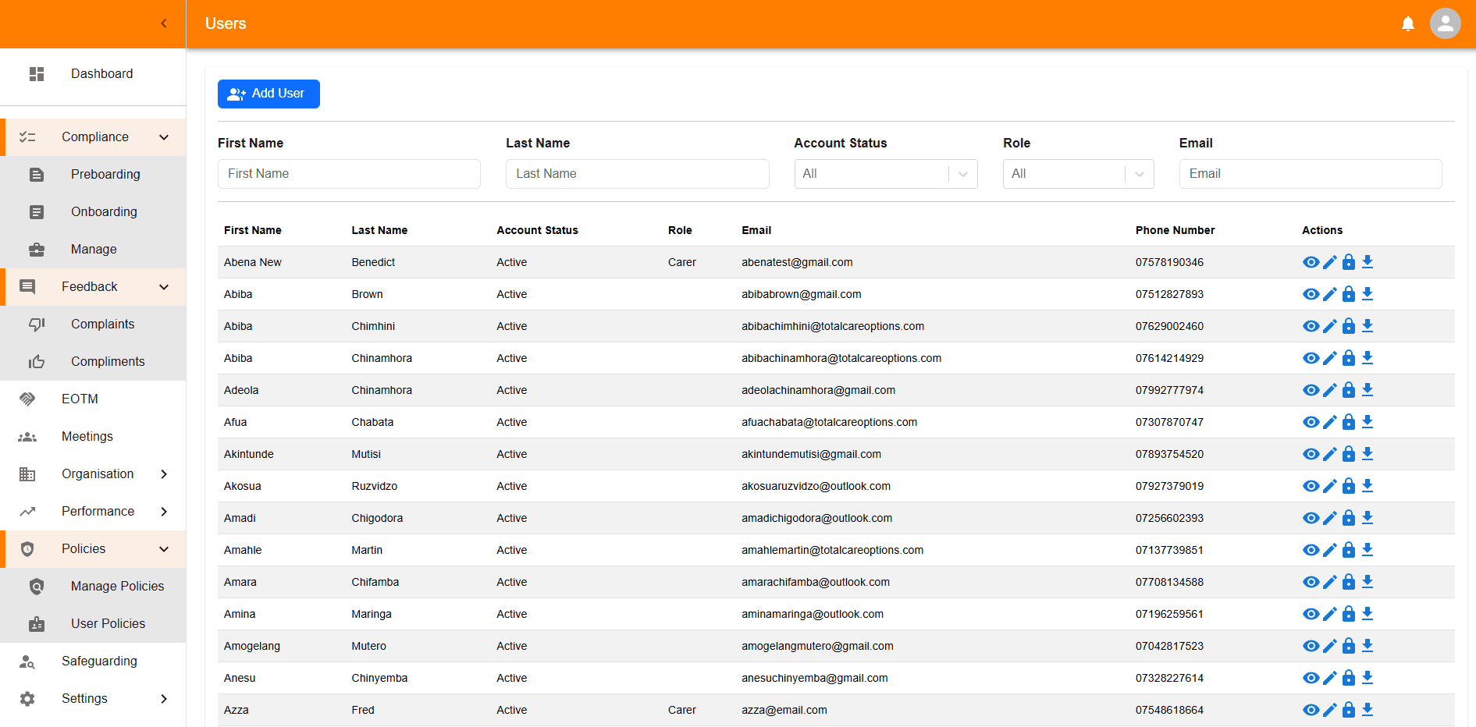Image resolution: width=1476 pixels, height=727 pixels.
Task: Click the First Name column header
Action: pyautogui.click(x=252, y=230)
